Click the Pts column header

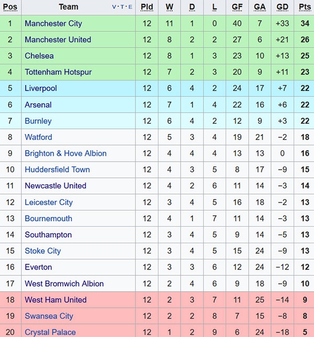(305, 7)
